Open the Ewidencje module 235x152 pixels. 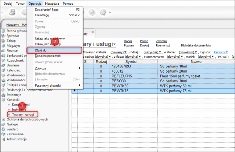tap(11, 95)
